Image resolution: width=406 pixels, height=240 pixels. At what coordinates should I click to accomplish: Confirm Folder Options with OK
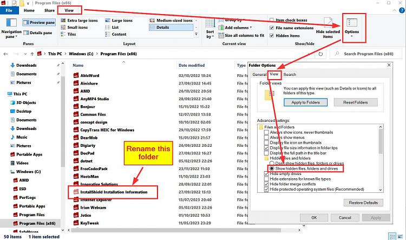(314, 218)
